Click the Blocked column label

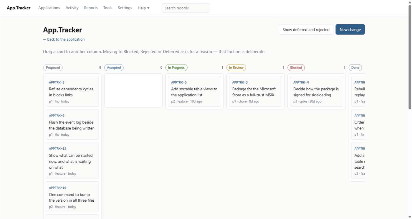296,68
